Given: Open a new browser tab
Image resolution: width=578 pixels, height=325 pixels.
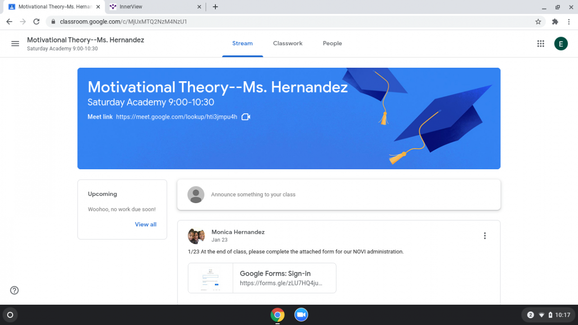Looking at the screenshot, I should coord(215,7).
